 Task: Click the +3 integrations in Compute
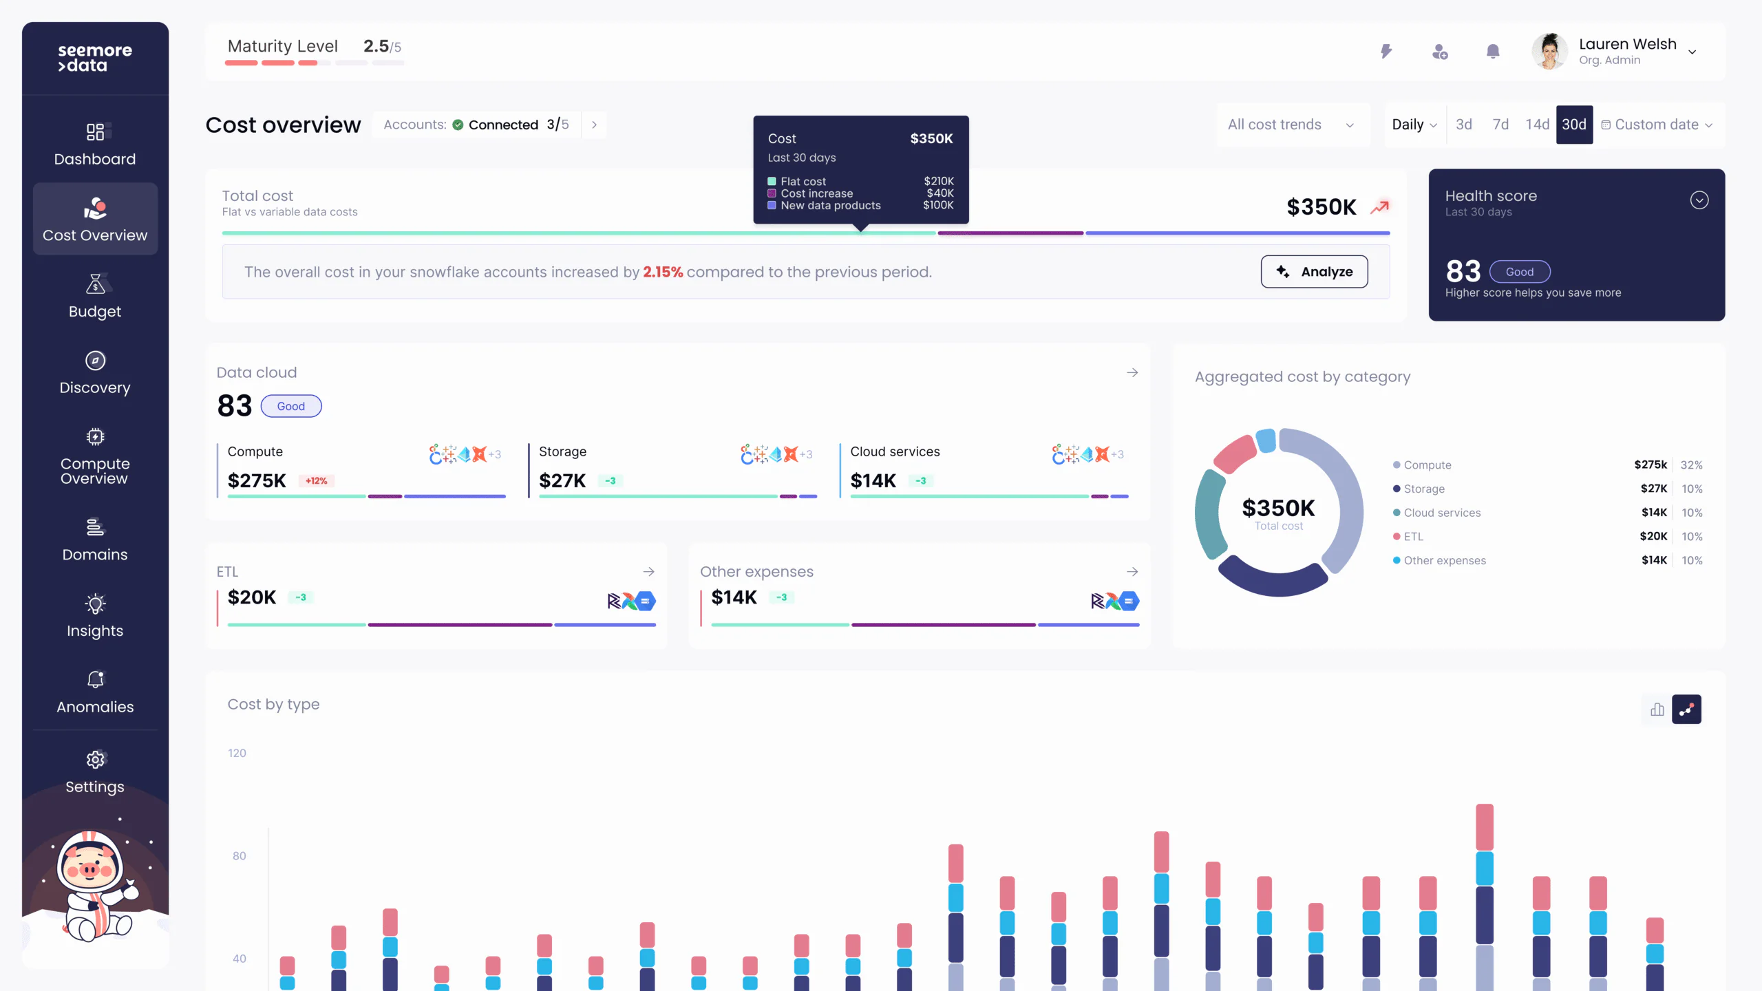tap(495, 455)
